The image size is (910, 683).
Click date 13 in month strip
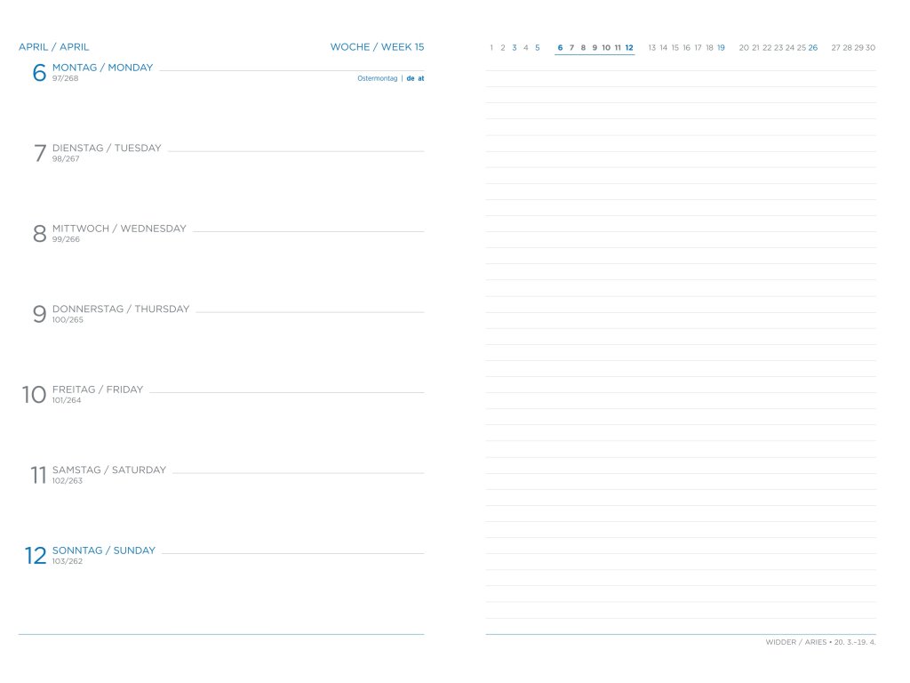(x=651, y=48)
